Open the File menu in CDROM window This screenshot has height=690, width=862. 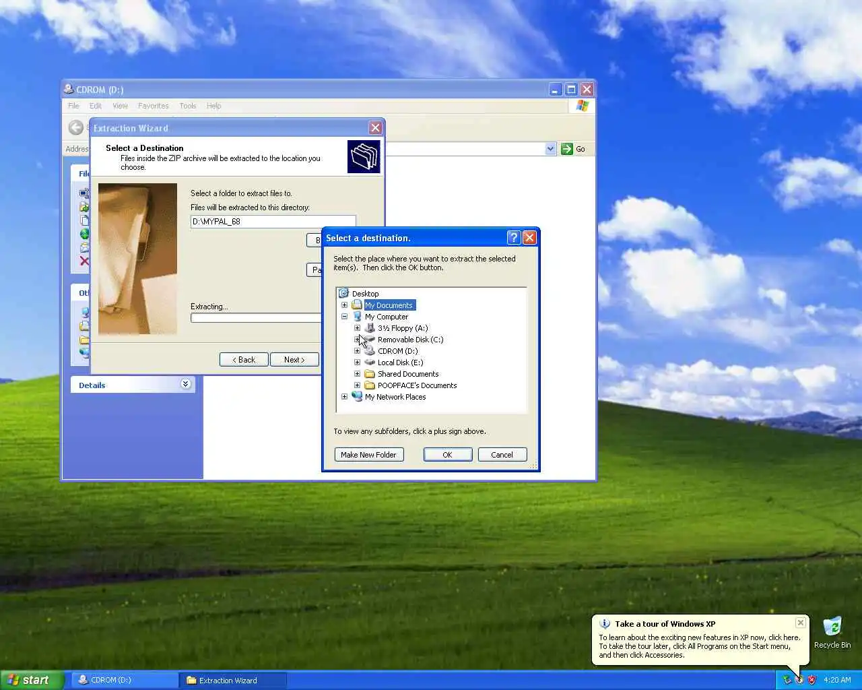[x=73, y=106]
